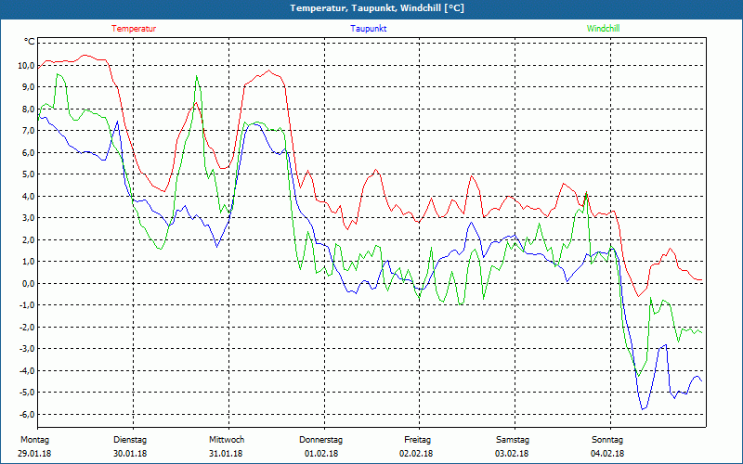This screenshot has height=464, width=743.
Task: Click the 6,0 value on the y-axis
Action: click(x=28, y=152)
